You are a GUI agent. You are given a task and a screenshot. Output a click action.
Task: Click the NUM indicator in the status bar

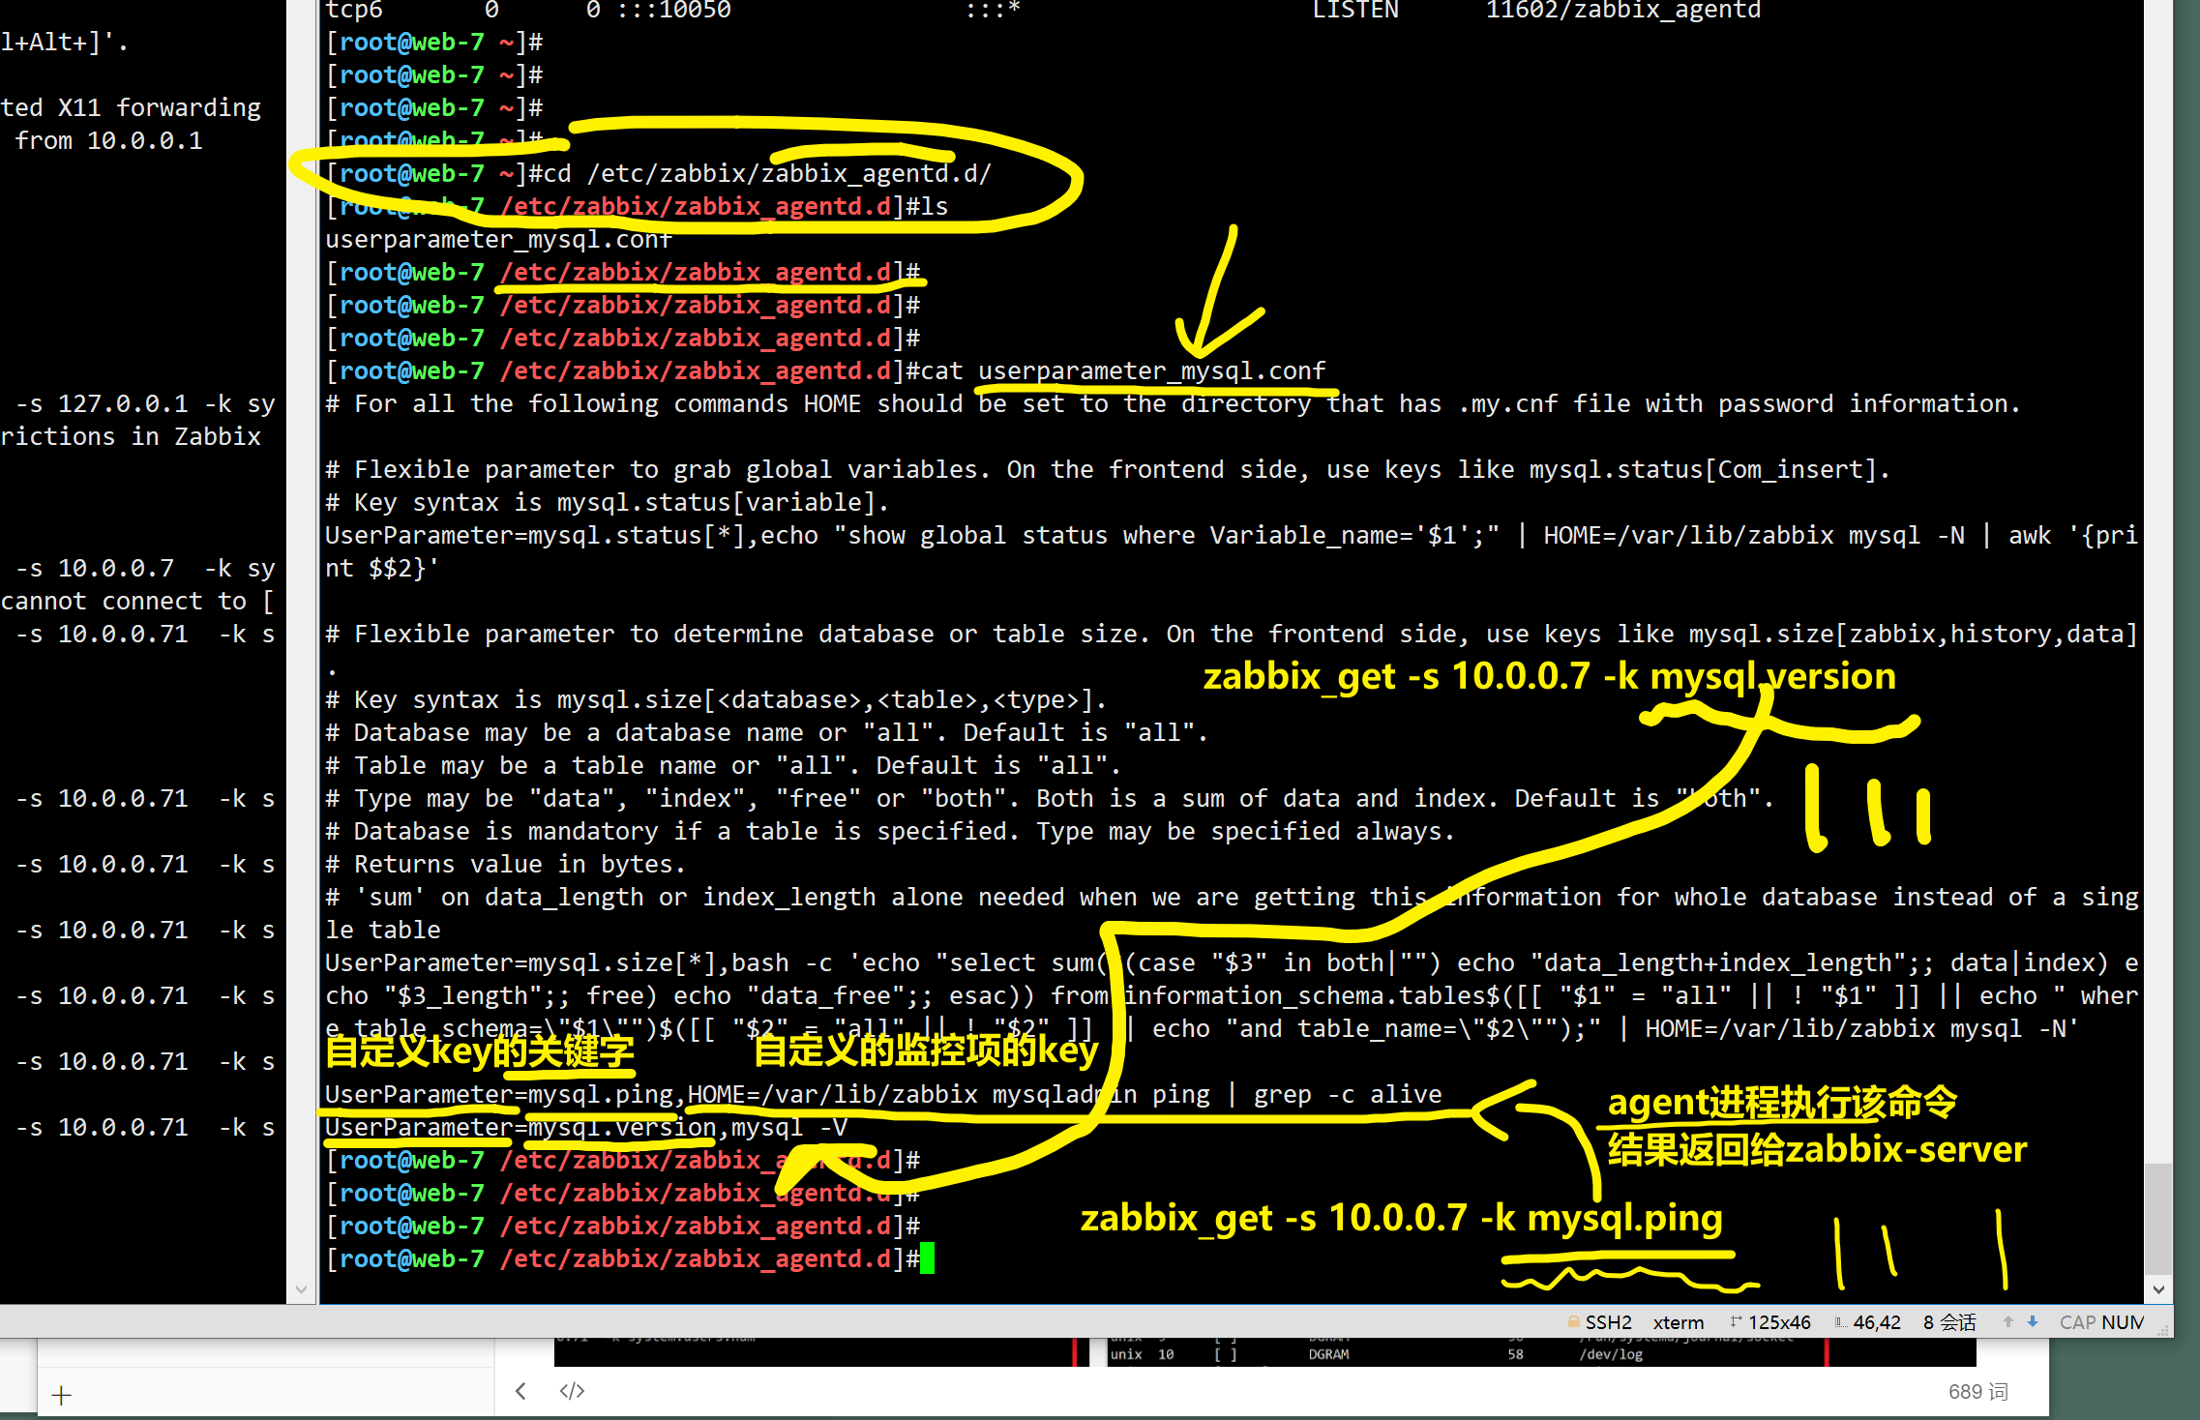[2123, 1322]
